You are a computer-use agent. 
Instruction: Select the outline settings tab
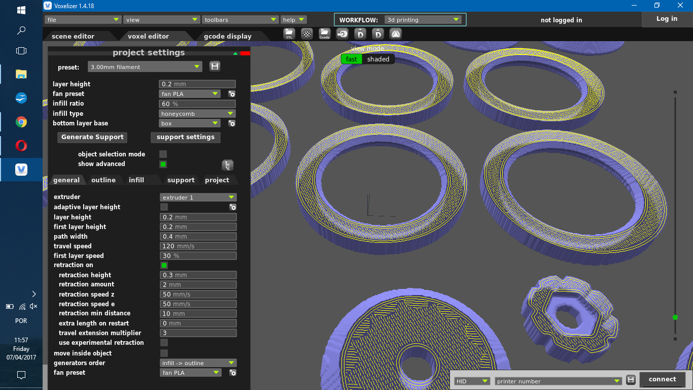coord(103,180)
